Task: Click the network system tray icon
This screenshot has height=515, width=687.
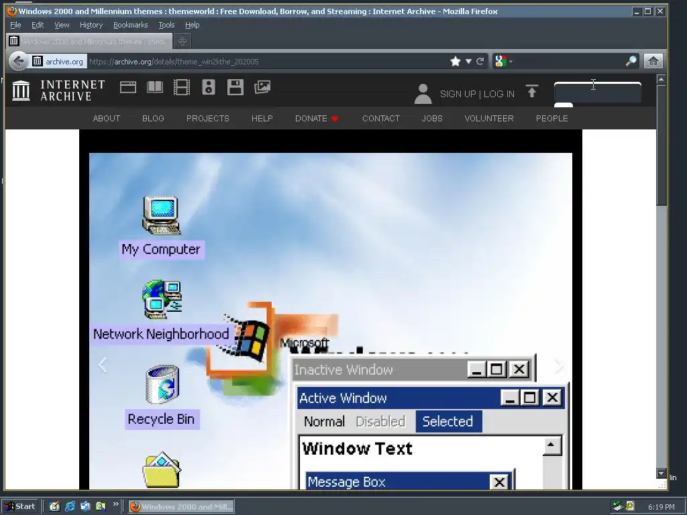Action: [x=618, y=507]
